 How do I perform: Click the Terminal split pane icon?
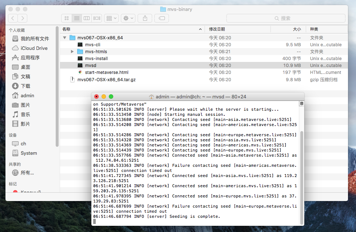point(302,103)
